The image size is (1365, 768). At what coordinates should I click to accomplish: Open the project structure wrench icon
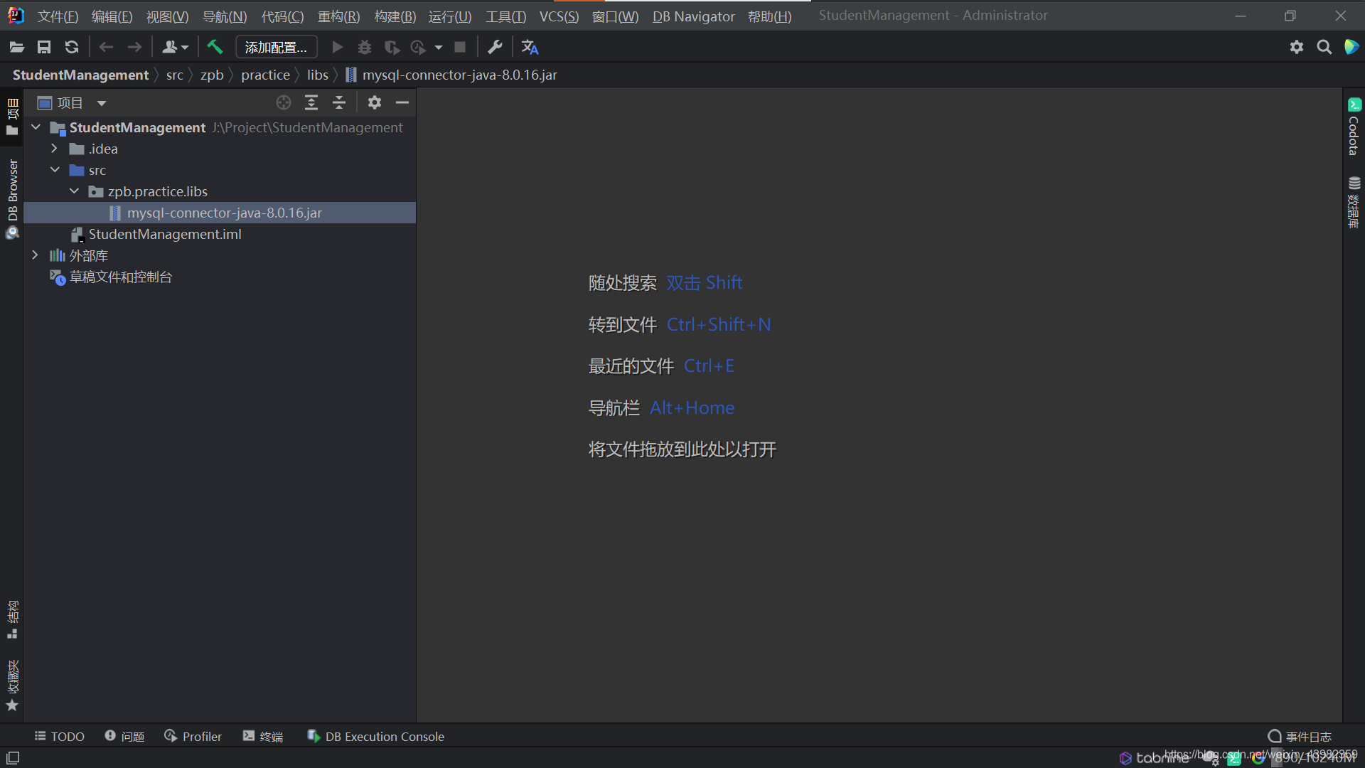(495, 47)
